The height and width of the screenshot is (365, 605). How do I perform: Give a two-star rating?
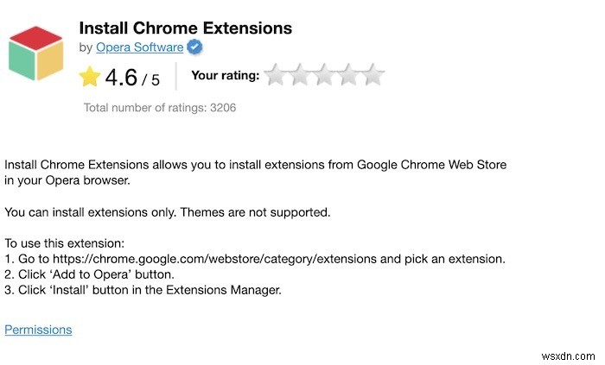pos(300,75)
